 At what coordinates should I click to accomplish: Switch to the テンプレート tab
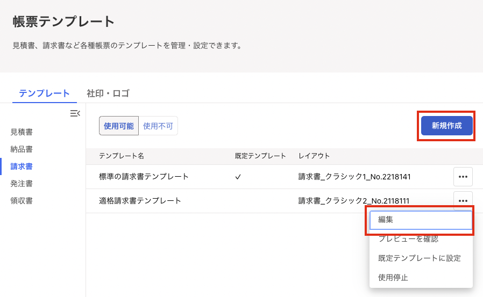pyautogui.click(x=44, y=93)
